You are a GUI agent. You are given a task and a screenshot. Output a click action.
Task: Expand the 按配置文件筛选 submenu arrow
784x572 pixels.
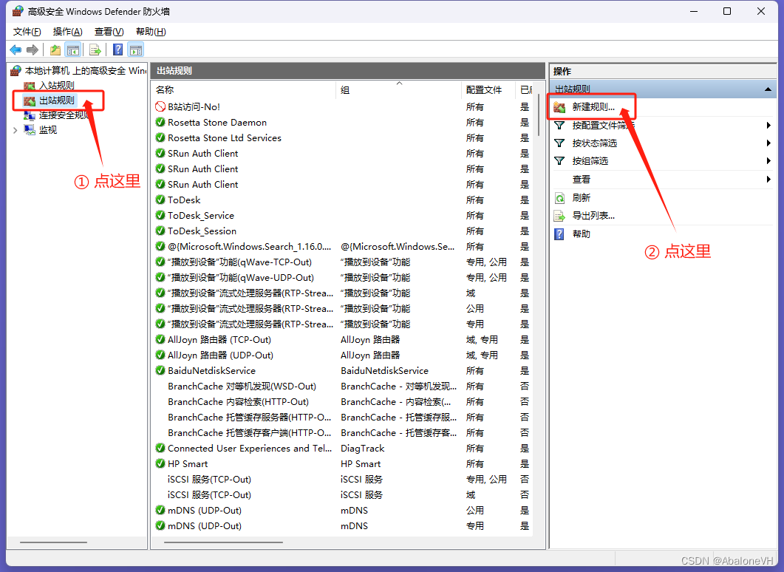coord(768,125)
